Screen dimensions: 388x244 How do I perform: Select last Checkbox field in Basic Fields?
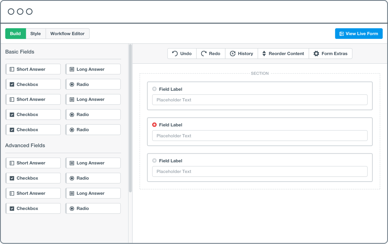point(33,130)
